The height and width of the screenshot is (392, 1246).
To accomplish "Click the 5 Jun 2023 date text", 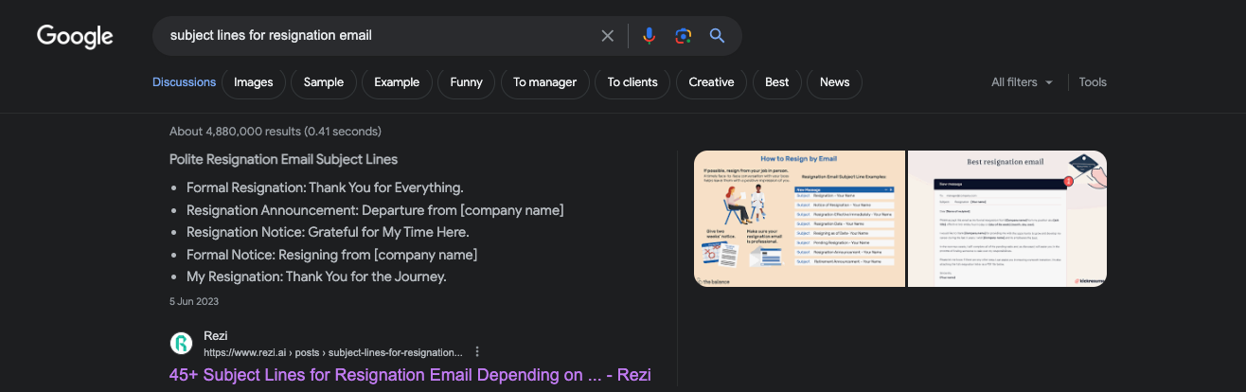I will tap(194, 301).
